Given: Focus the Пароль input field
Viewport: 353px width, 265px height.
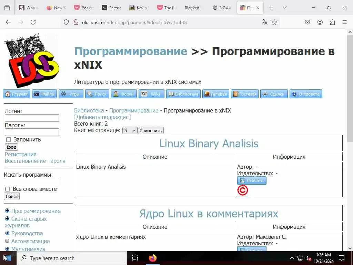Looking at the screenshot, I should [32, 132].
